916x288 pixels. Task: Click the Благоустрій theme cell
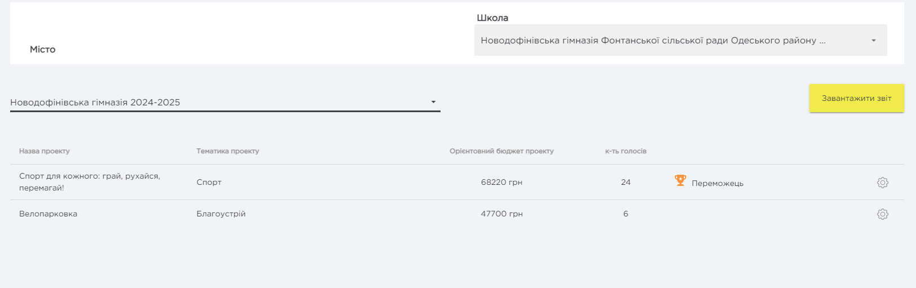(221, 214)
